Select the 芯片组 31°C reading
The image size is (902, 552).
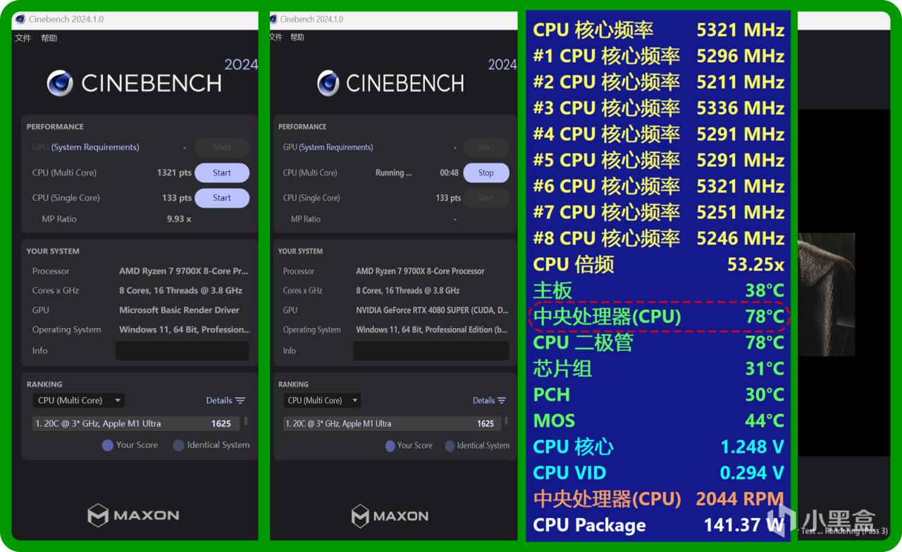[658, 368]
